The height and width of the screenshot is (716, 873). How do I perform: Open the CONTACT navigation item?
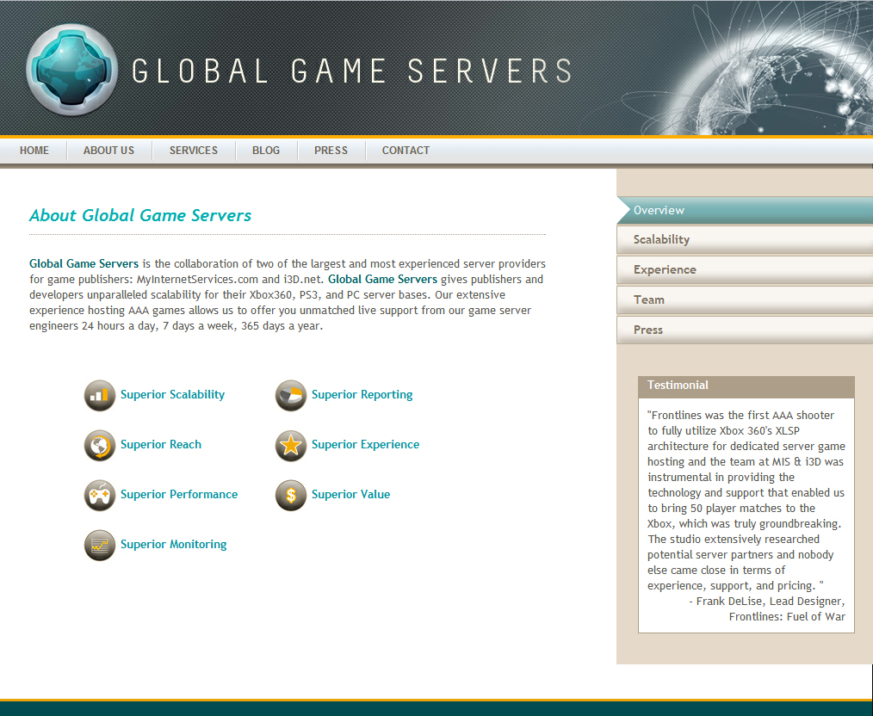406,151
